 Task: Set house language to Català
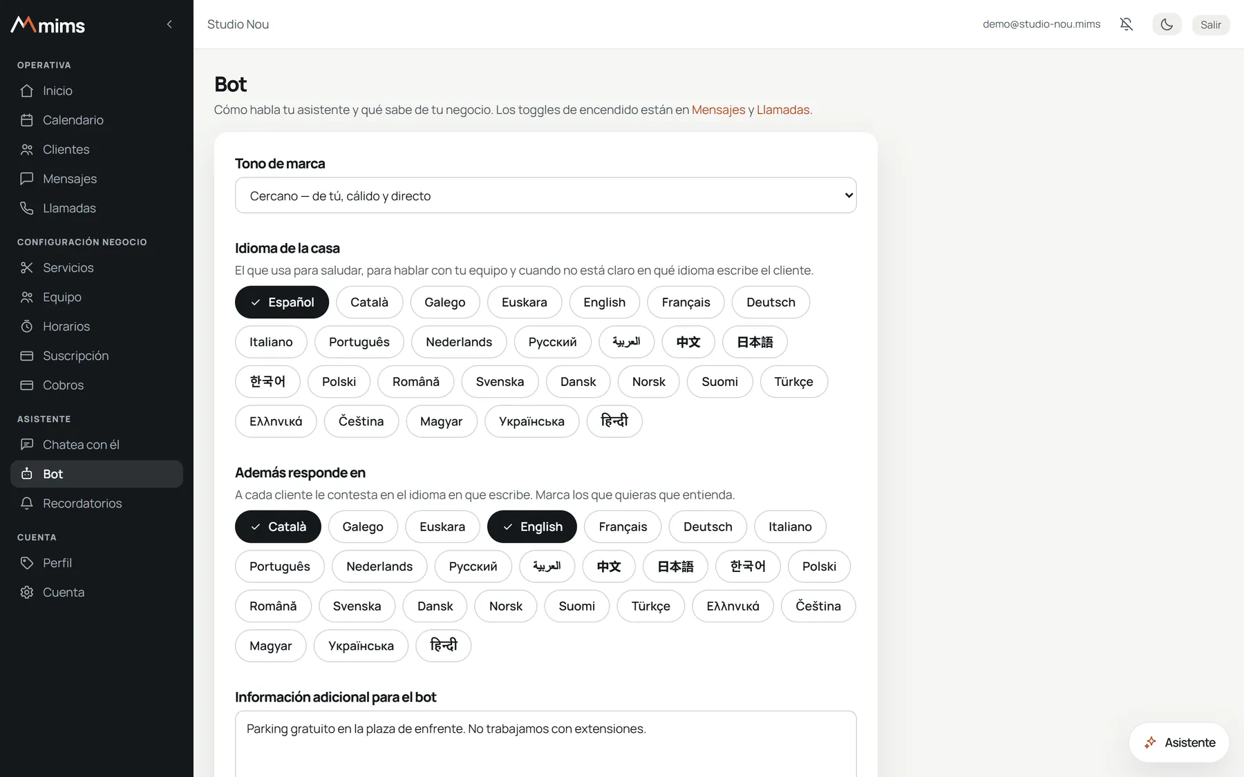pyautogui.click(x=369, y=303)
